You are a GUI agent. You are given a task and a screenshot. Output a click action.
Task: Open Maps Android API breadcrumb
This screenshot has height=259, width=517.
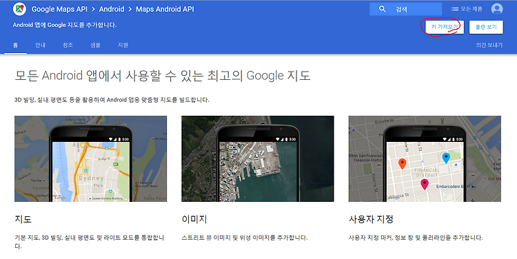tap(165, 9)
